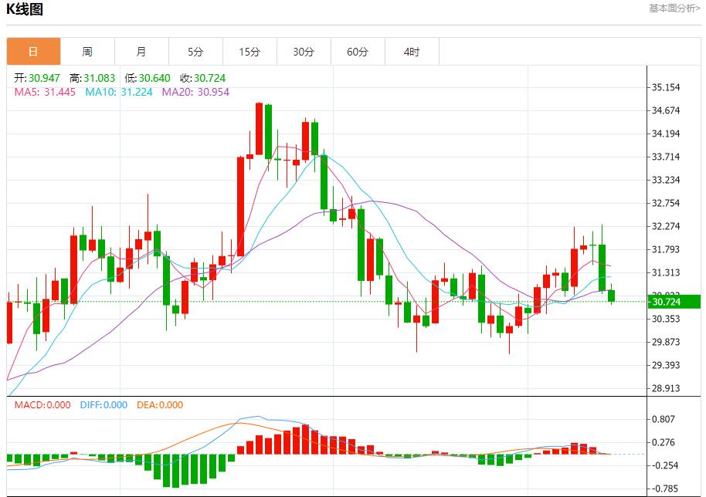This screenshot has height=497, width=706.
Task: Click the 35.154 price axis label
Action: click(666, 87)
